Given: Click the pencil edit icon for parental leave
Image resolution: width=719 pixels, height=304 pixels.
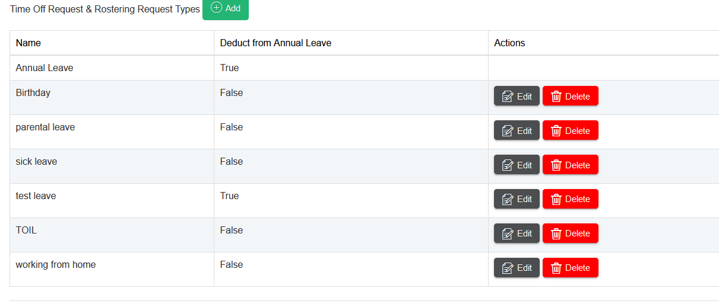Looking at the screenshot, I should [x=508, y=131].
